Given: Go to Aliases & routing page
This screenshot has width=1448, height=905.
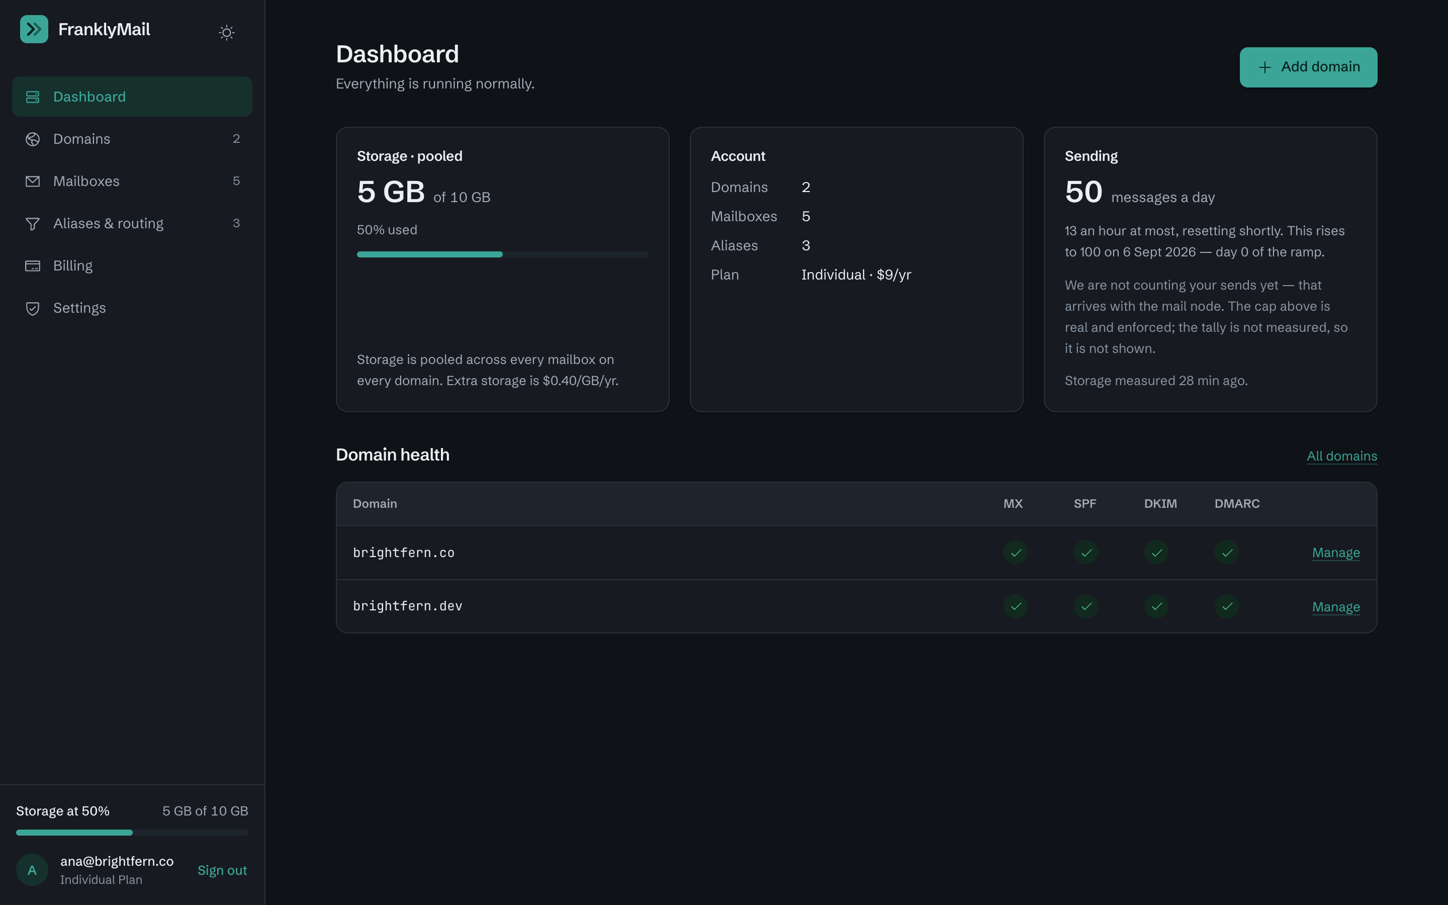Looking at the screenshot, I should click(132, 224).
